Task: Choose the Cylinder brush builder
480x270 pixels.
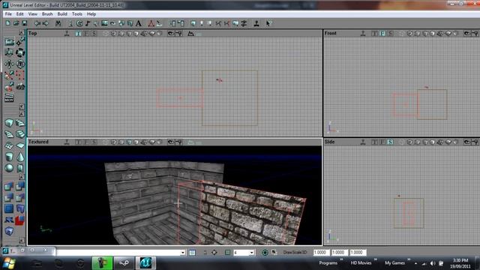Action: (x=9, y=157)
